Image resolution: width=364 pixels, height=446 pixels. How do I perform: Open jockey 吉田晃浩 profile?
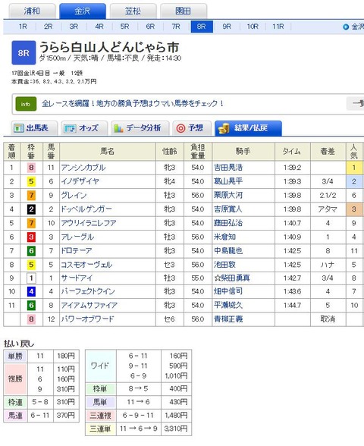tap(228, 168)
